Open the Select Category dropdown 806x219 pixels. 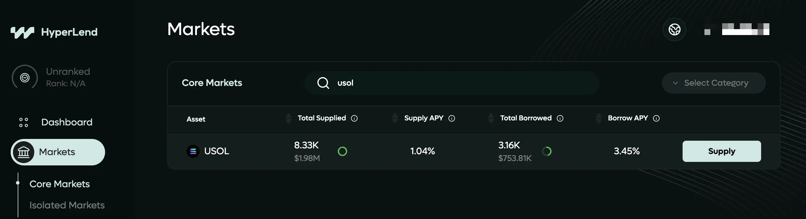point(713,83)
